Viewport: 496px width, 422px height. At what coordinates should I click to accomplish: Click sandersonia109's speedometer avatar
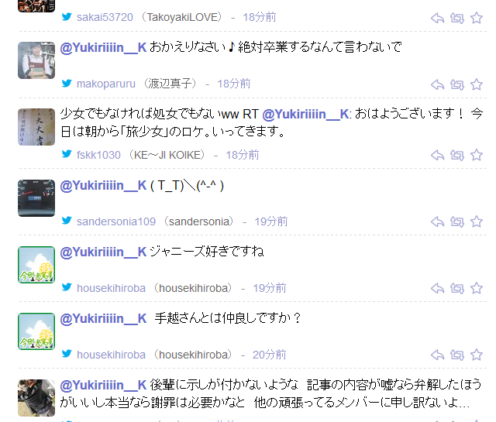[x=36, y=198]
